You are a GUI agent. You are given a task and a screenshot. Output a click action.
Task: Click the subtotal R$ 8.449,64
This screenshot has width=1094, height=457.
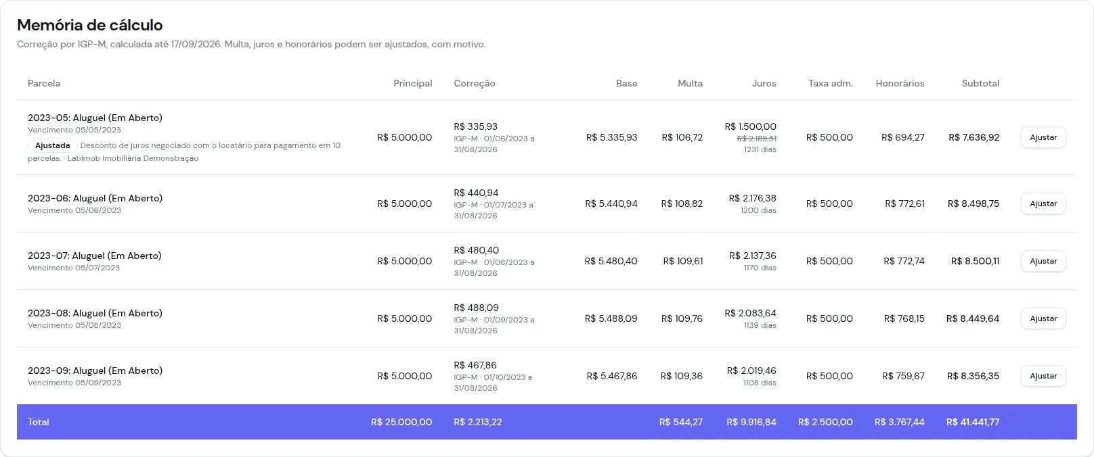point(973,318)
